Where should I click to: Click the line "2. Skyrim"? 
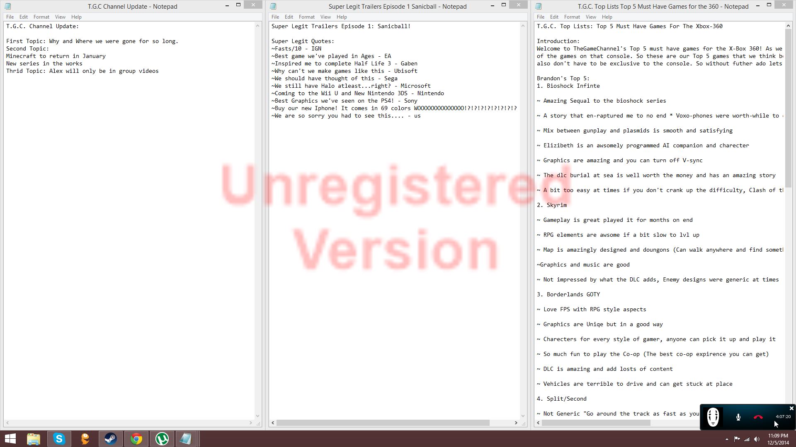point(552,205)
